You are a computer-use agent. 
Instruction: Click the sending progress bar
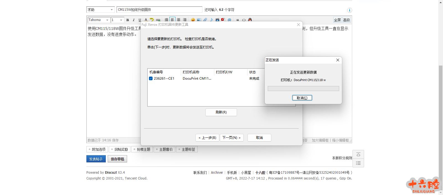coord(303,89)
